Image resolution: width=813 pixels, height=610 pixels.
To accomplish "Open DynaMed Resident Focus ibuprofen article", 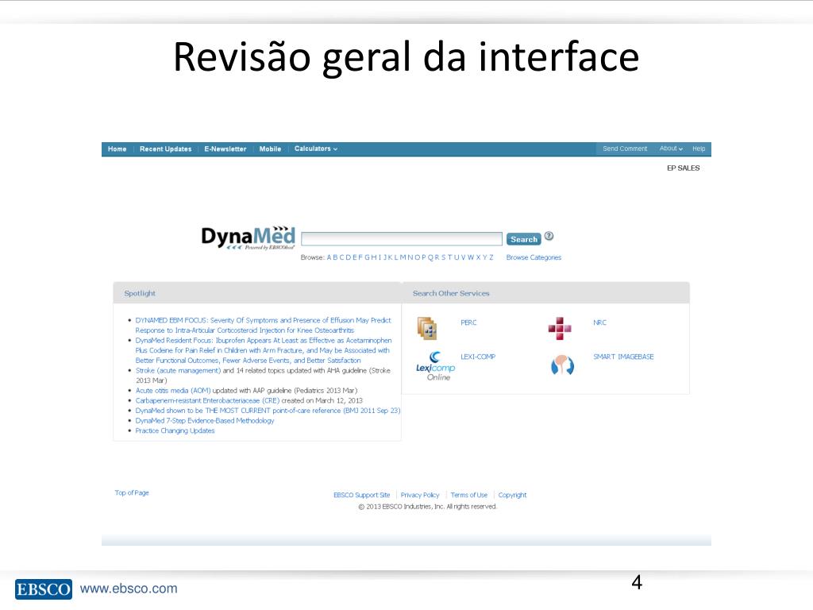I will pyautogui.click(x=264, y=350).
